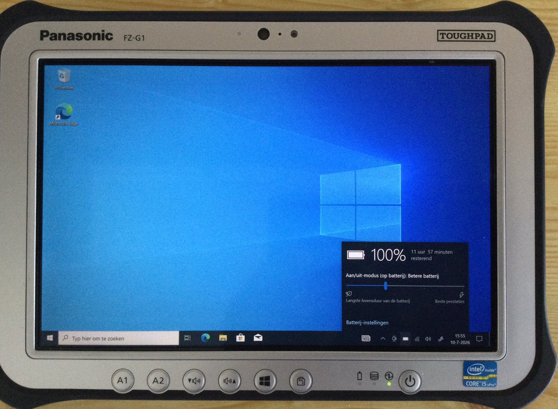558x409 pixels.
Task: Click the pen workspace tray icon
Action: click(x=441, y=339)
